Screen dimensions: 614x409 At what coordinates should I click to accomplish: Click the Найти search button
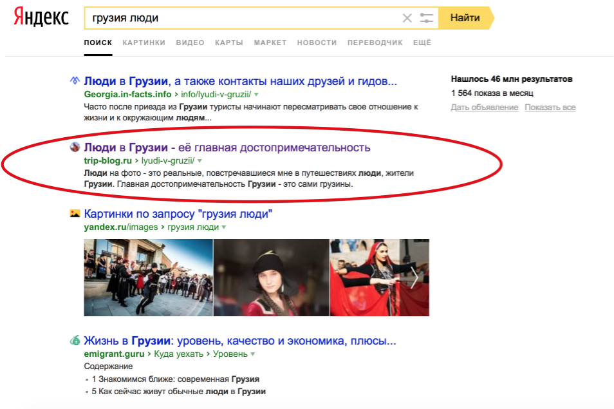click(x=465, y=18)
